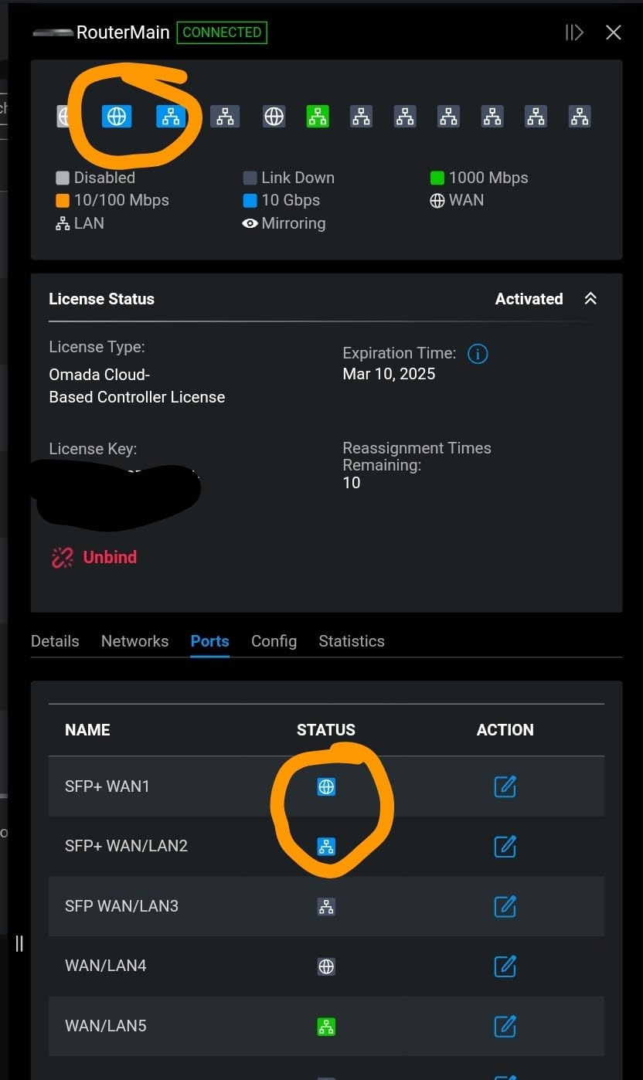Click the blue 10 Gbps LAN port icon
The image size is (643, 1080).
[171, 116]
